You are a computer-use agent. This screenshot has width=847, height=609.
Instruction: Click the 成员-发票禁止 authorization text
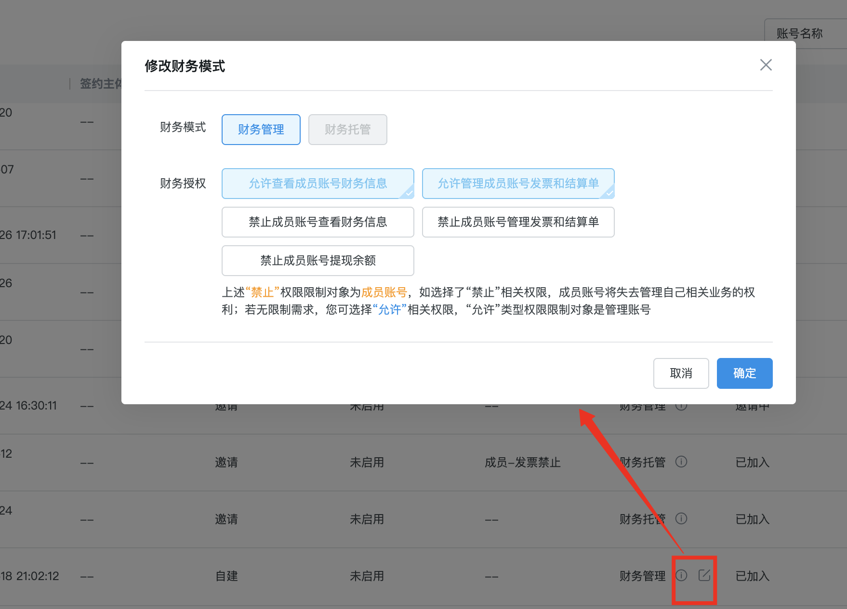point(522,463)
